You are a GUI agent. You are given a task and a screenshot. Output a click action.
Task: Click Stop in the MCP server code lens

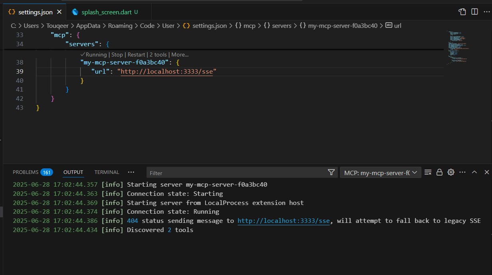(x=117, y=55)
